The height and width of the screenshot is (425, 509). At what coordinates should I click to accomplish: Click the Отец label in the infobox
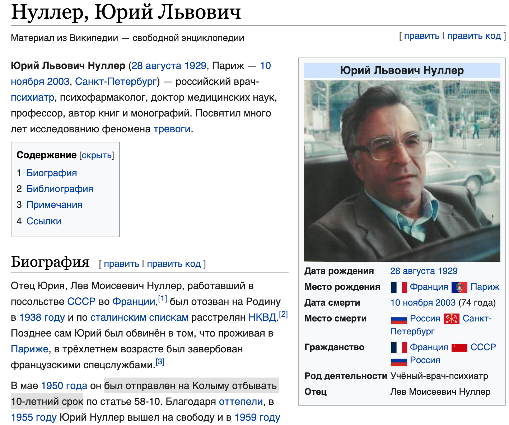tap(316, 392)
